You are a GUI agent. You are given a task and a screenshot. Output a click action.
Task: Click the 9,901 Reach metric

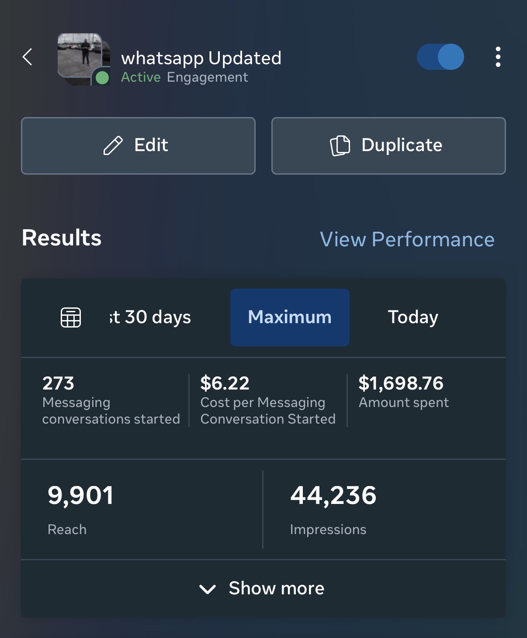tap(80, 496)
